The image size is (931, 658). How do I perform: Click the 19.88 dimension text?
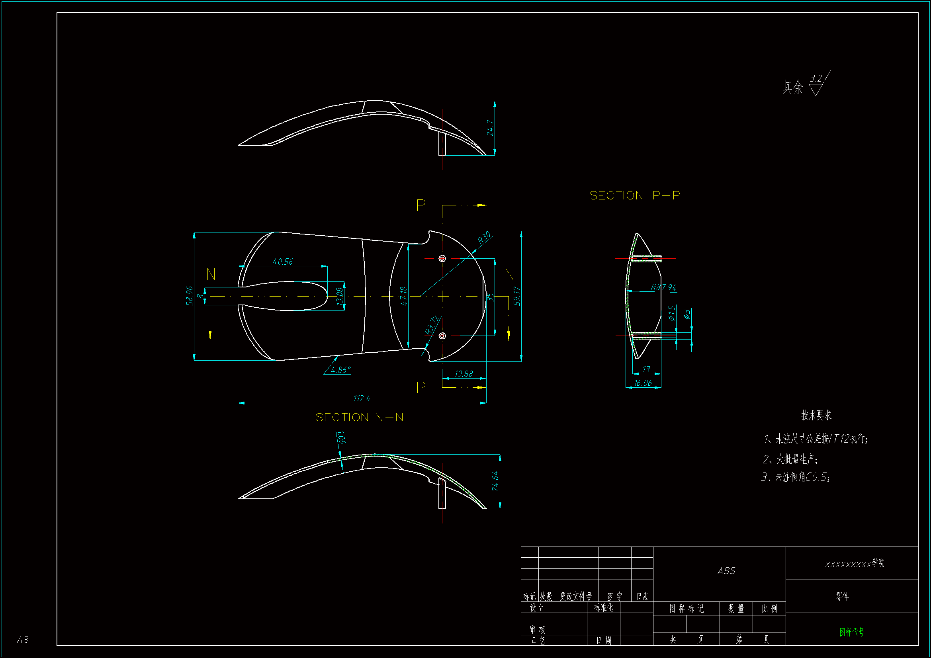pos(464,374)
